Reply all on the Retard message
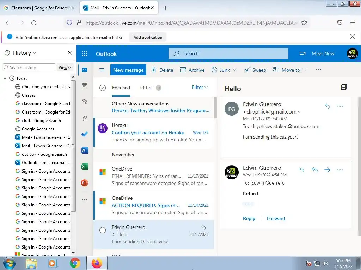 314,170
